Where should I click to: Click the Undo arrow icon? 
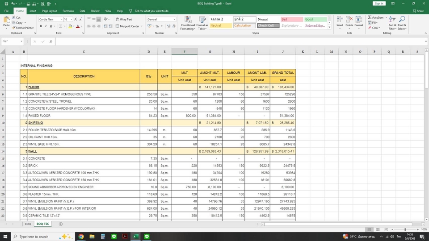pyautogui.click(x=13, y=4)
